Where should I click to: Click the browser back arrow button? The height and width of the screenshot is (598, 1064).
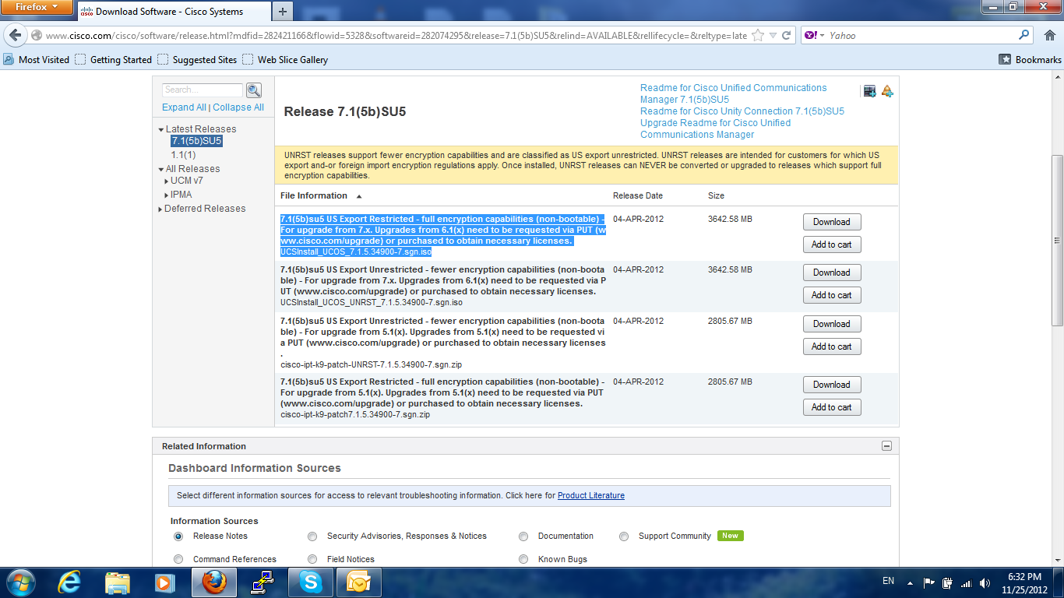[x=16, y=36]
